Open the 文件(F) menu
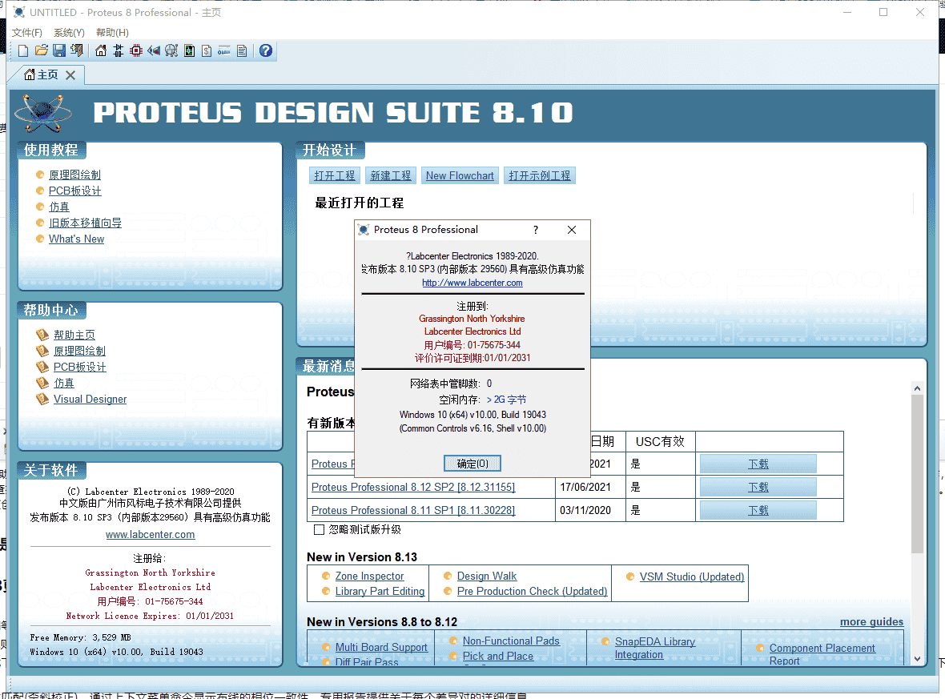The width and height of the screenshot is (945, 699). coord(27,33)
